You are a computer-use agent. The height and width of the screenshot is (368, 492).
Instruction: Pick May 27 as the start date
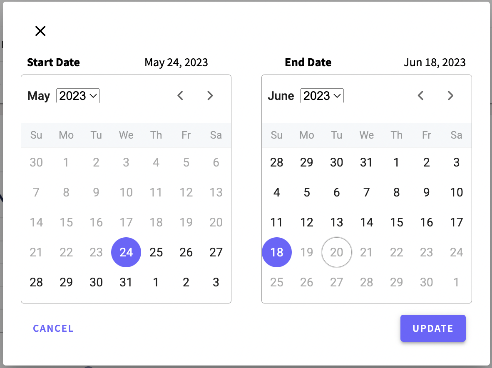(x=216, y=252)
